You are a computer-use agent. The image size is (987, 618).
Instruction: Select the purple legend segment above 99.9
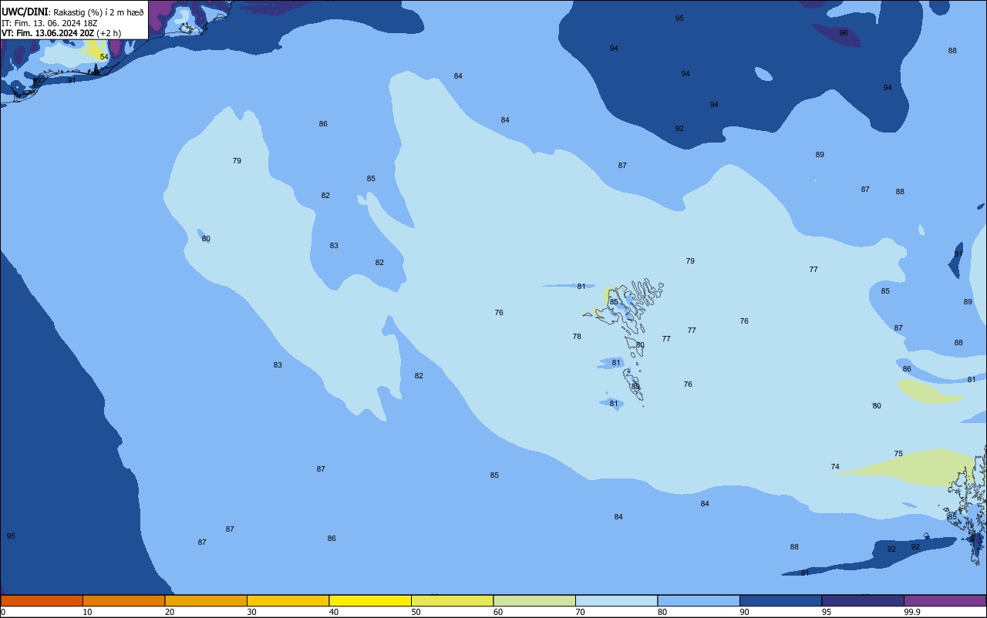click(945, 600)
